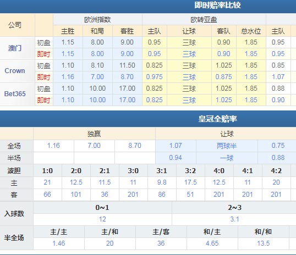Screen dimensions: 296x255
Task: Select the 主/客 header cell
Action: 161,232
